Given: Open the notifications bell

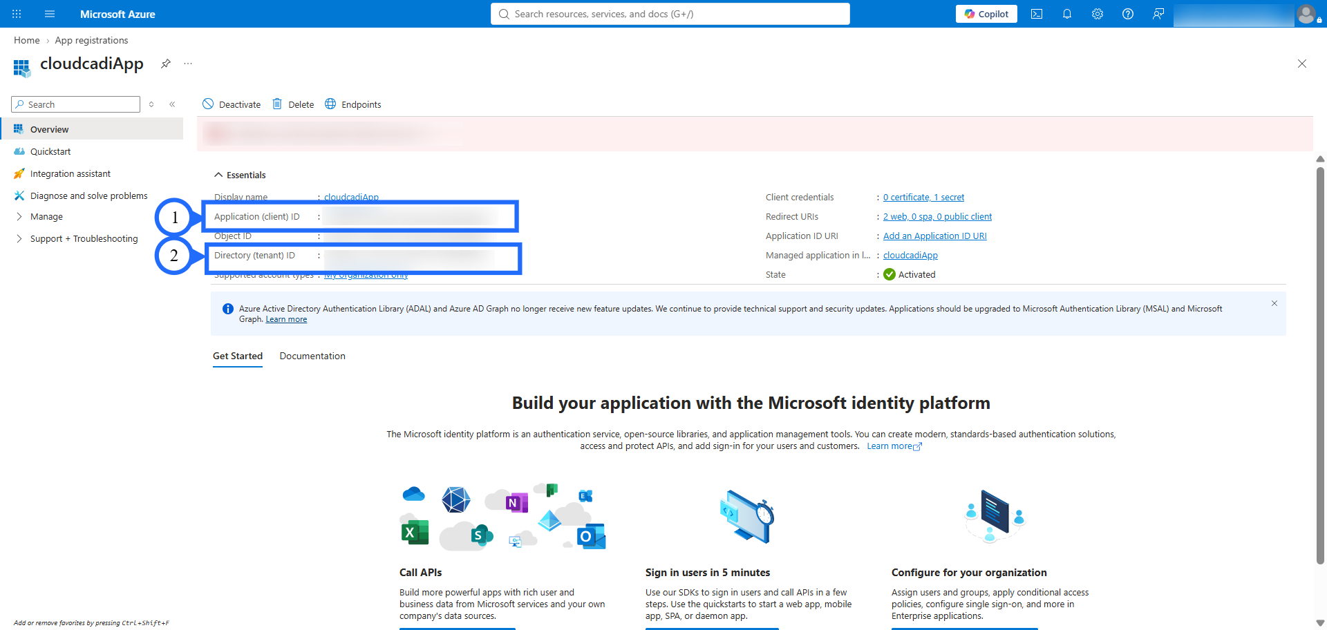Looking at the screenshot, I should (1067, 14).
